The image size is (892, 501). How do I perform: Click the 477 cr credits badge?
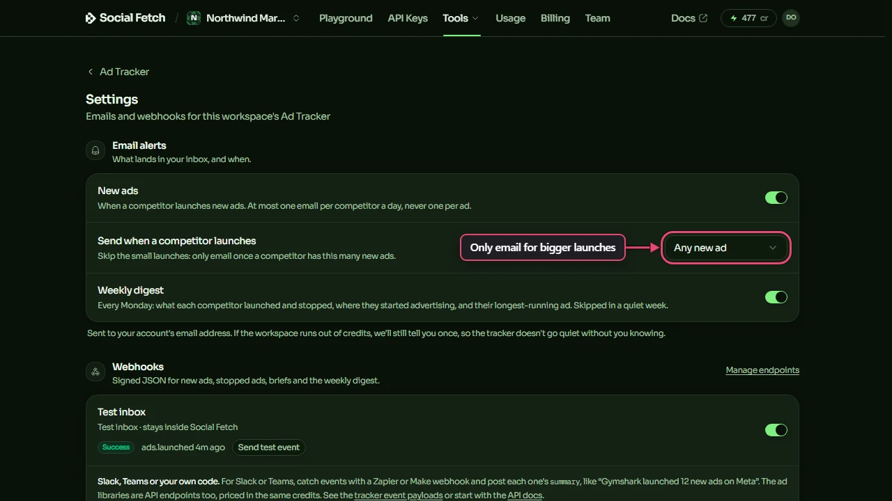748,18
